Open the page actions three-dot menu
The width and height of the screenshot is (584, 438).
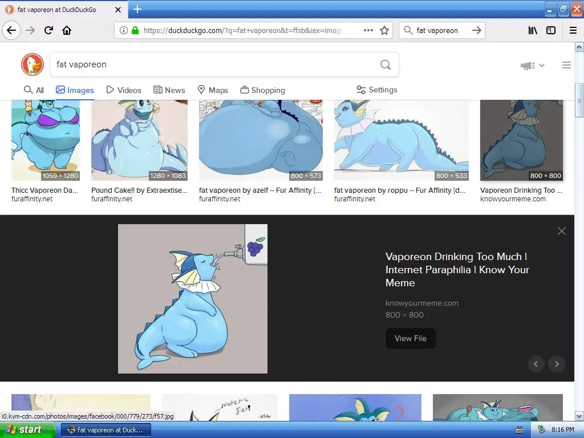point(368,30)
